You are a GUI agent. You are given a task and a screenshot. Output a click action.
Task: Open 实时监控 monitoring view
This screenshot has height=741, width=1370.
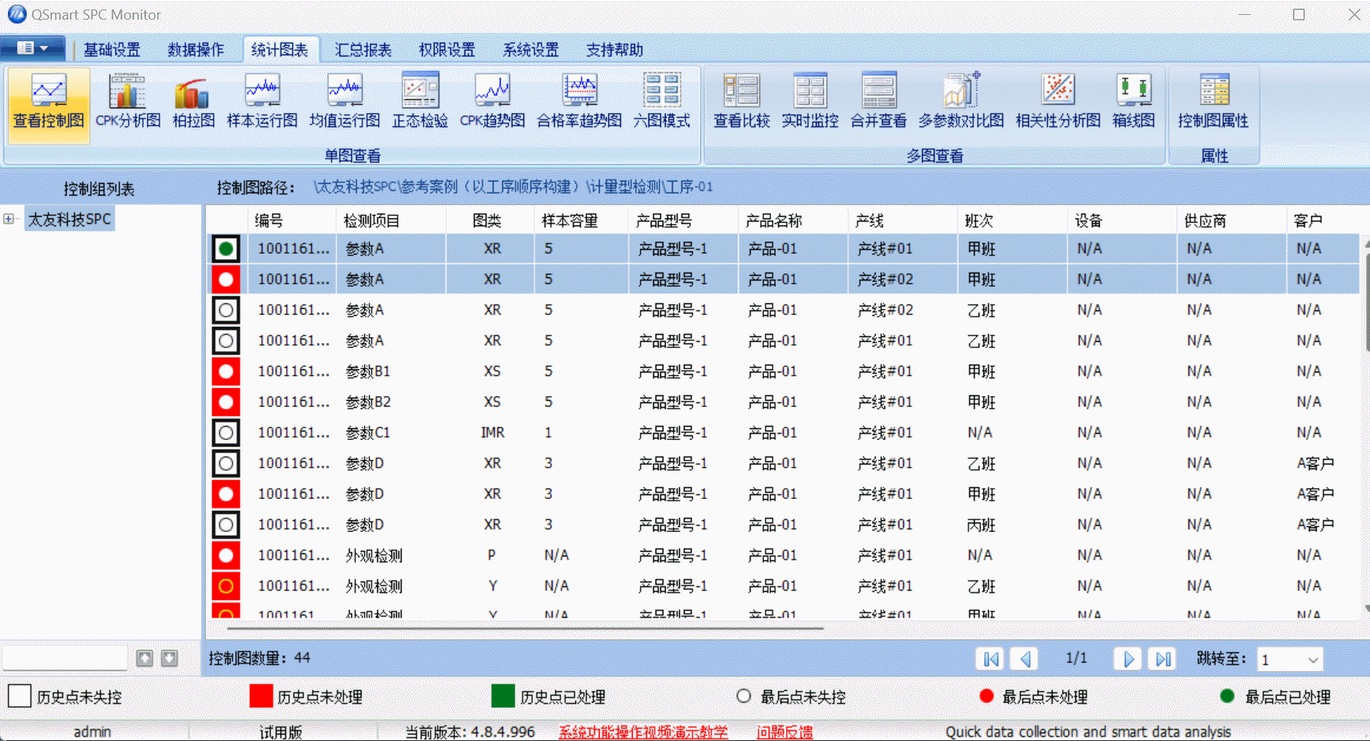[x=810, y=101]
